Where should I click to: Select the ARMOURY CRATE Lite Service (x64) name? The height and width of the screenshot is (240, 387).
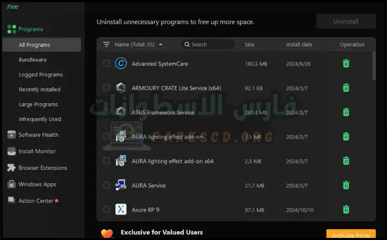pyautogui.click(x=176, y=88)
